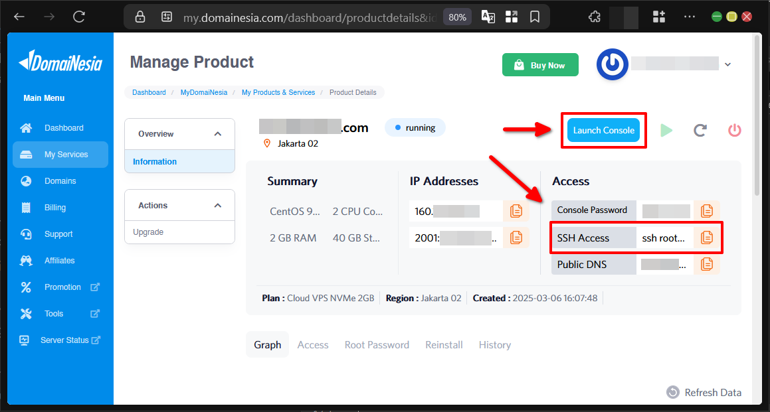This screenshot has height=412, width=770.
Task: Power off the server using red power icon
Action: coord(733,130)
